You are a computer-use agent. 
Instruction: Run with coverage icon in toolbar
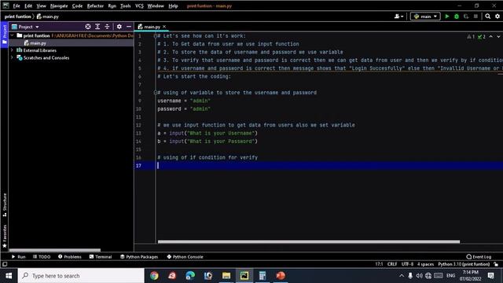[x=466, y=17]
